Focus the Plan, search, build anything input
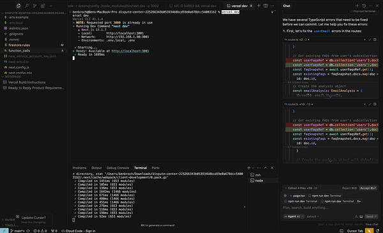The height and width of the screenshot is (233, 383). pyautogui.click(x=330, y=207)
